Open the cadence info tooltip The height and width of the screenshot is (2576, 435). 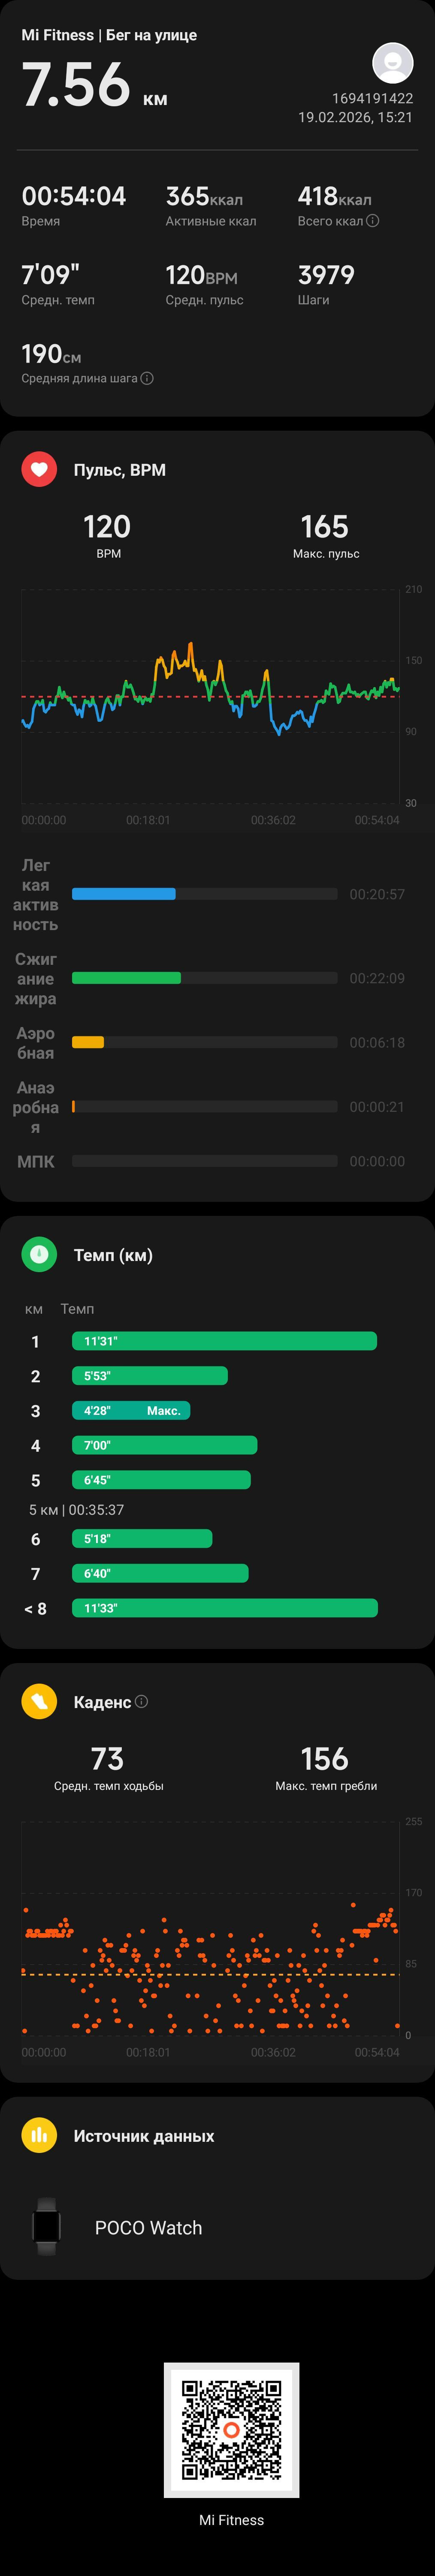pos(141,1701)
